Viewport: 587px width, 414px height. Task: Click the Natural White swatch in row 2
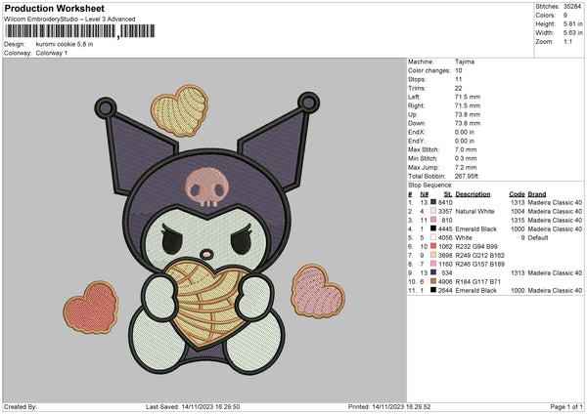coord(433,211)
